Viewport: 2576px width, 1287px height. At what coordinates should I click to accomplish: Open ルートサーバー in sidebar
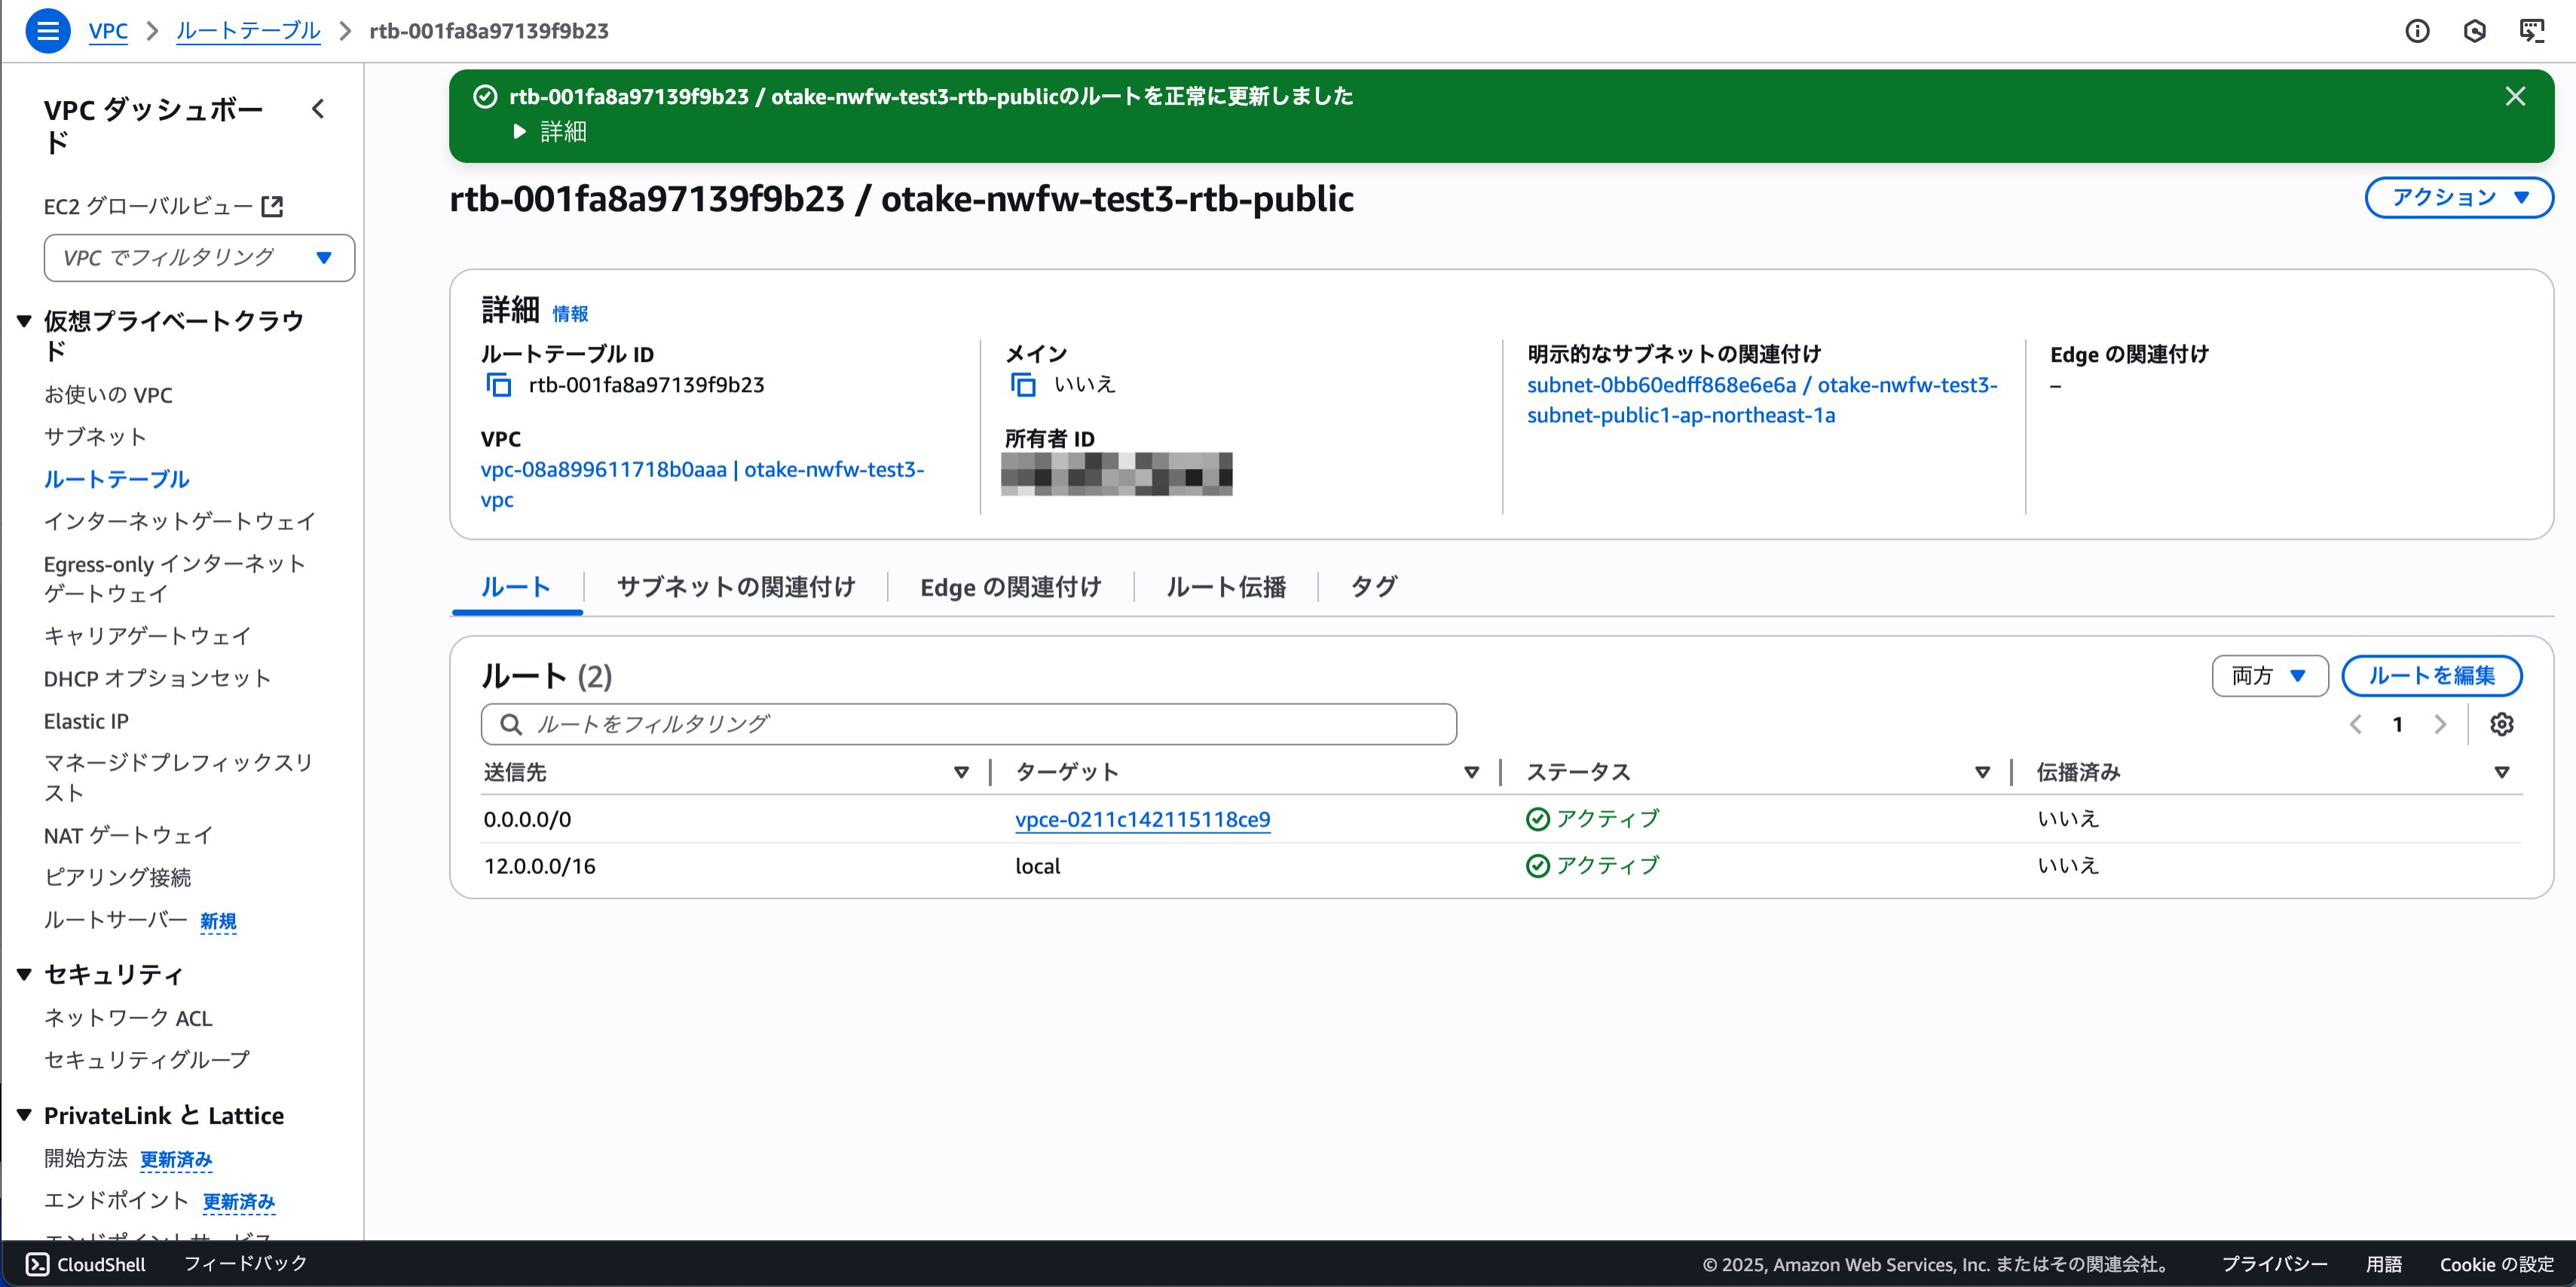click(x=116, y=920)
